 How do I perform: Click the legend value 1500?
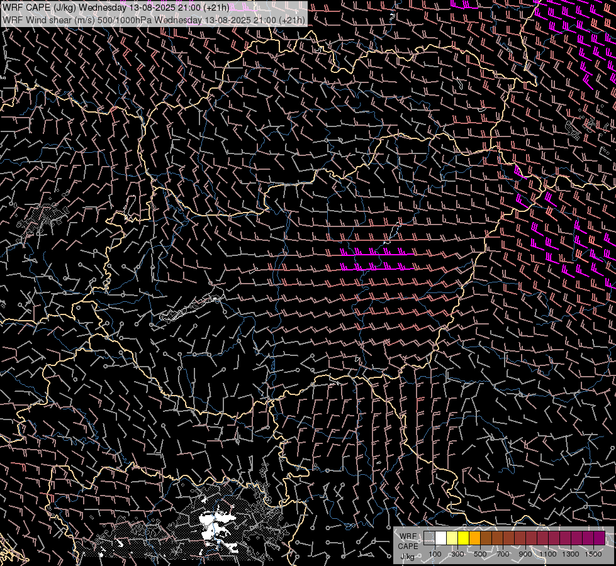point(593,554)
